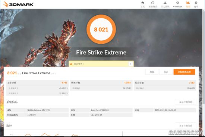Click the Intel Core i7 6820HK CPU value

click(100, 110)
